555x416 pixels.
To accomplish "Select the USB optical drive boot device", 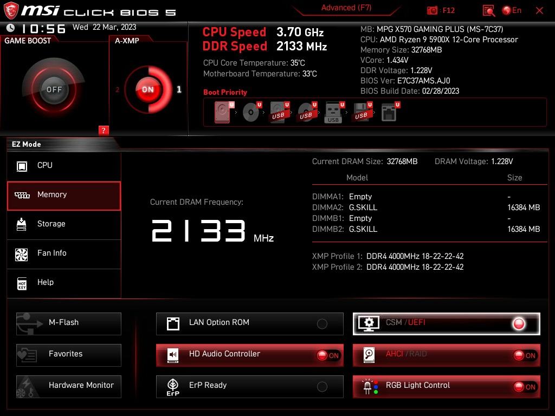I will 307,113.
